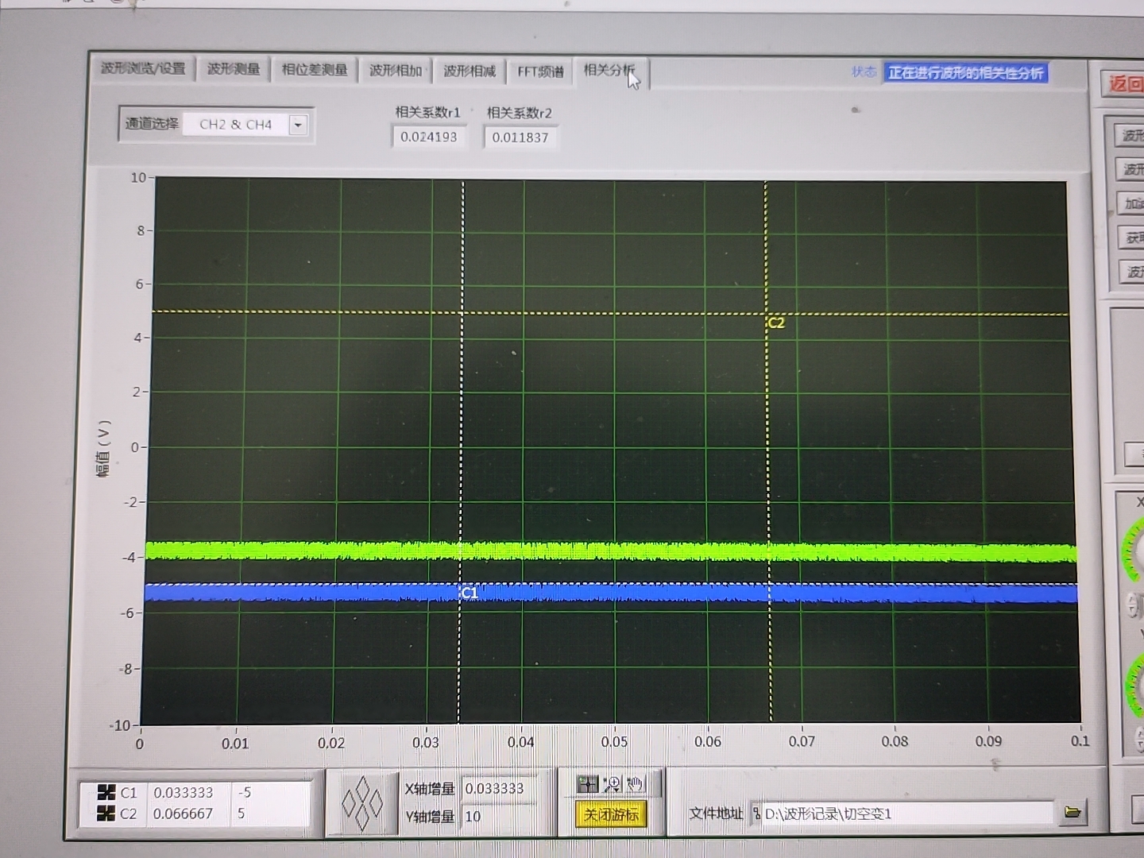Select the pan hand tool in graph palette
This screenshot has height=858, width=1144.
pos(635,785)
